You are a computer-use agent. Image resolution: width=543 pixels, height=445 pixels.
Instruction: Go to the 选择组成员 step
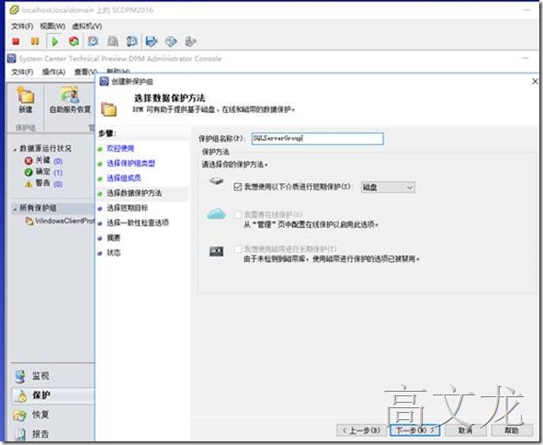point(124,178)
